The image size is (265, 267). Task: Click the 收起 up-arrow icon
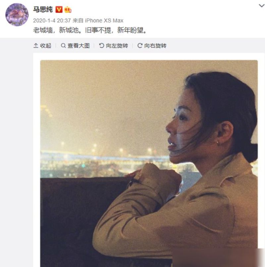click(x=36, y=46)
